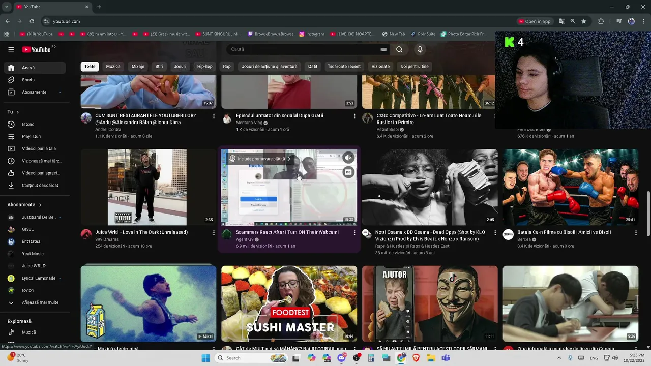Start voice search with the microphone icon

[x=420, y=49]
